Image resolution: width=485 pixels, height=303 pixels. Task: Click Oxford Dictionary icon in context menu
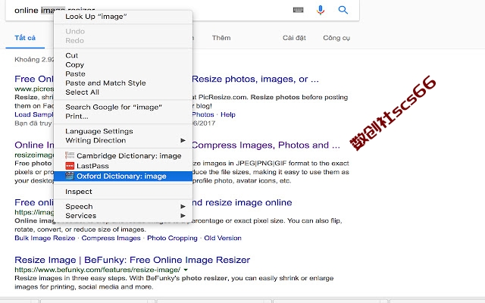[x=70, y=176]
